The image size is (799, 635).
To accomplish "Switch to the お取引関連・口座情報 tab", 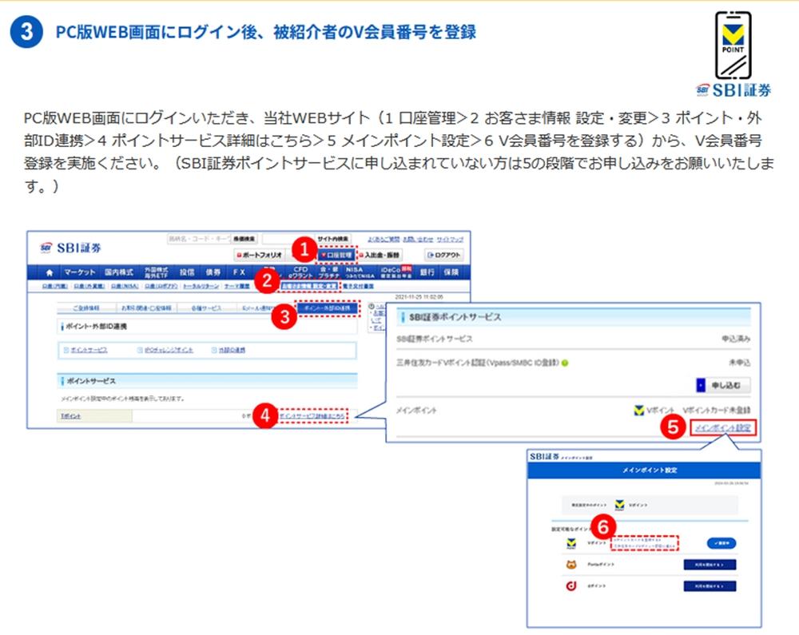I will [x=146, y=308].
